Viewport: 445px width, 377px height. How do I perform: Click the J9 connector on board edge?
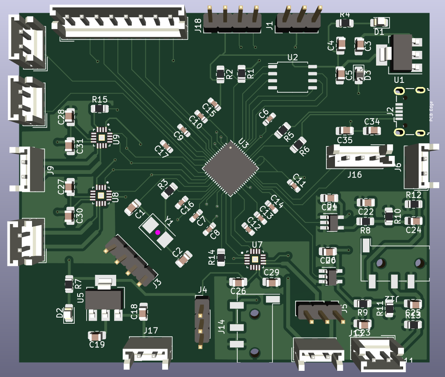[x=27, y=169]
